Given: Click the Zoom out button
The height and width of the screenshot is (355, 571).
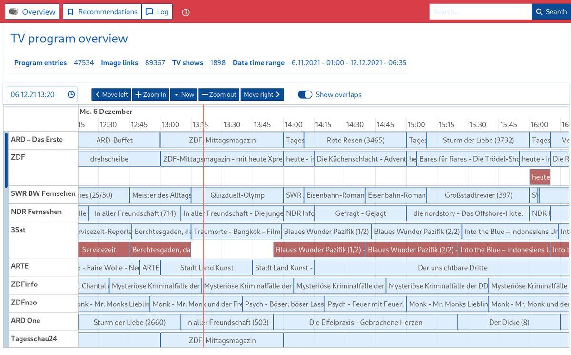Looking at the screenshot, I should click(219, 94).
